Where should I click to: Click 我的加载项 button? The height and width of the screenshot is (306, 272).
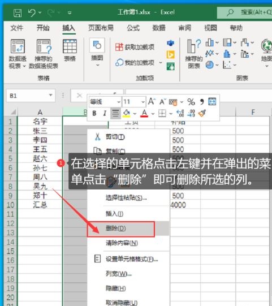pyautogui.click(x=135, y=62)
